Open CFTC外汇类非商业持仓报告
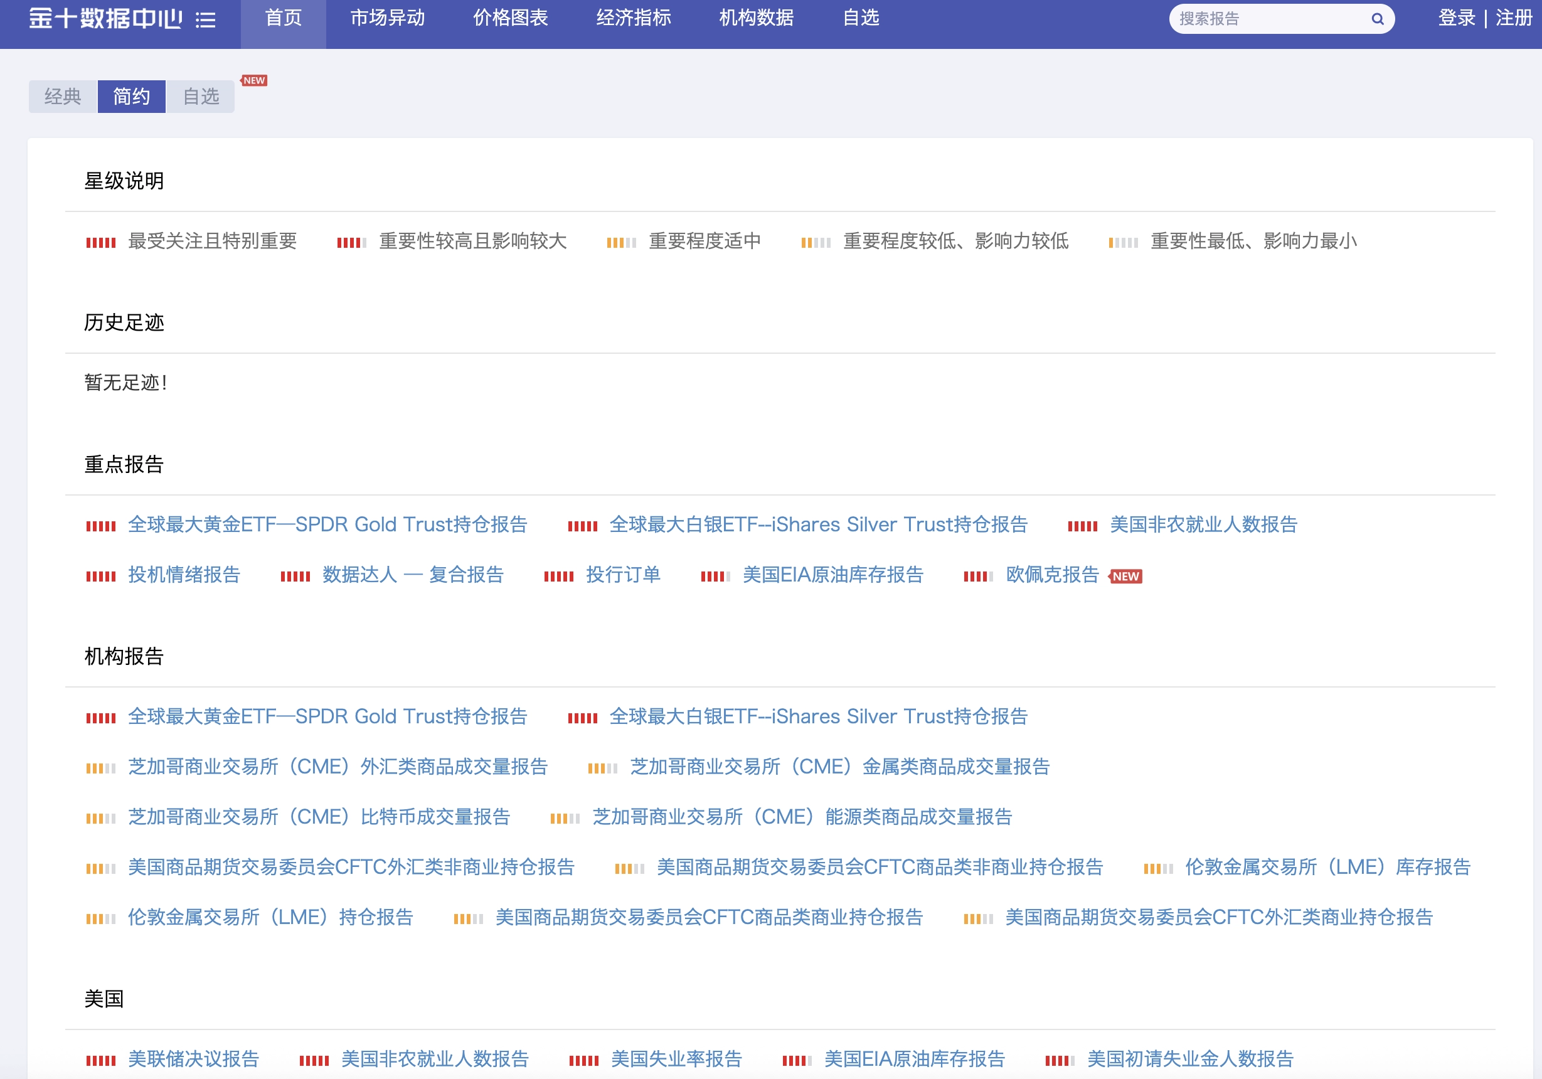The image size is (1542, 1079). [351, 868]
